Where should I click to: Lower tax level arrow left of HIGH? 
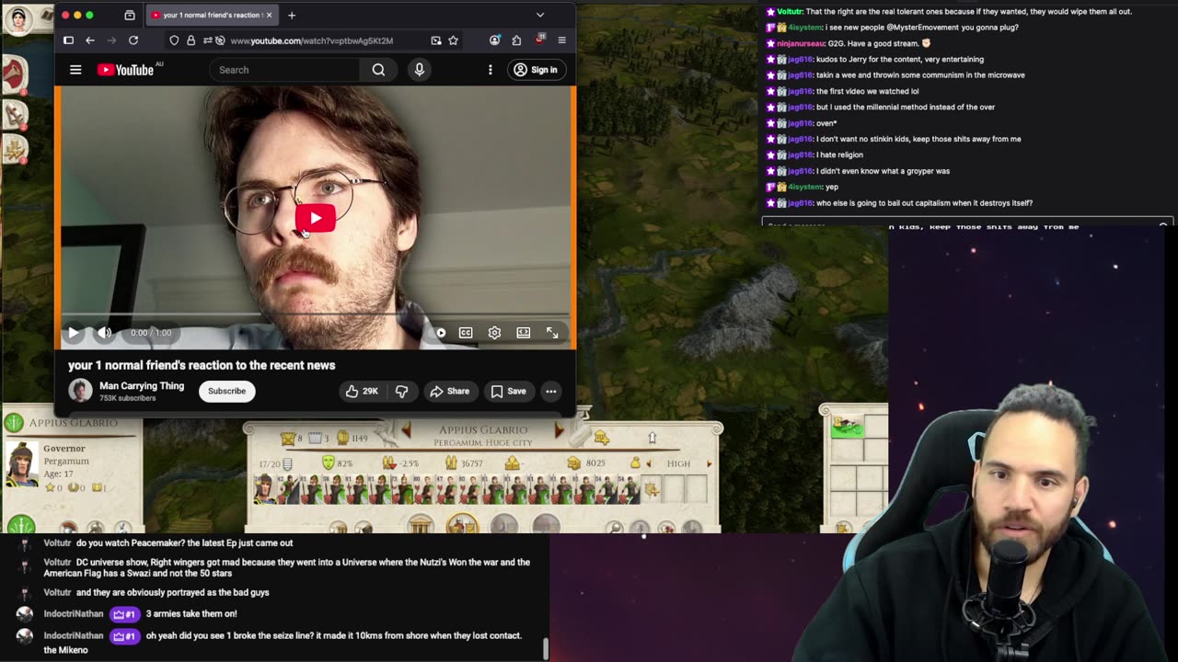pos(650,464)
